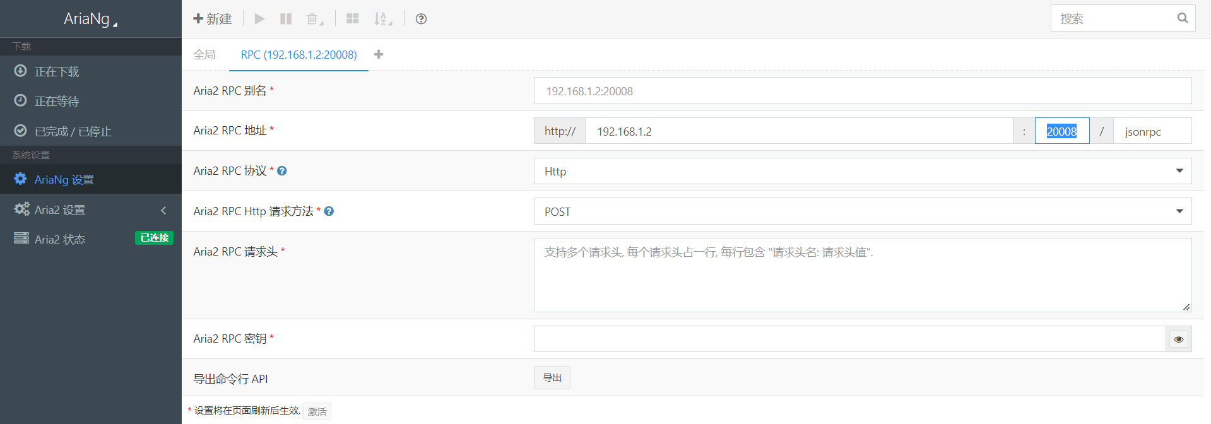
Task: Click the grid select-all icon
Action: click(353, 19)
